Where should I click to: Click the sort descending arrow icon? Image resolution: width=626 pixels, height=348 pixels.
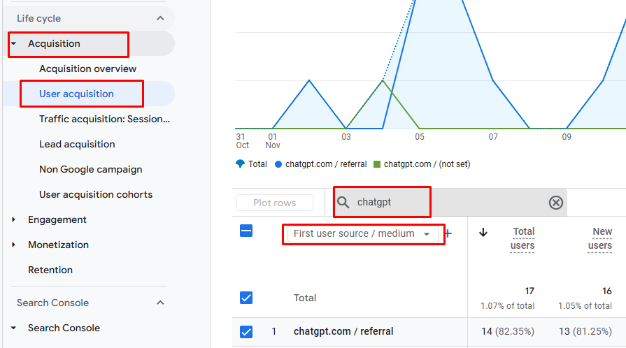(x=483, y=232)
